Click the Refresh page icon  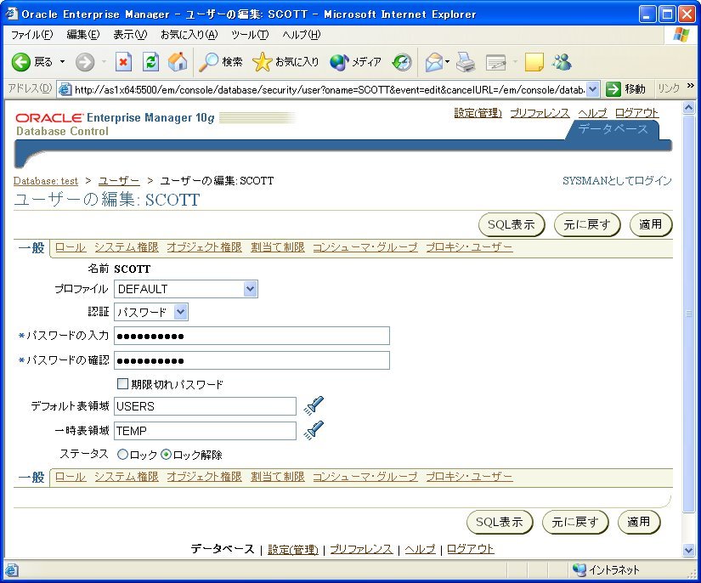coord(150,62)
